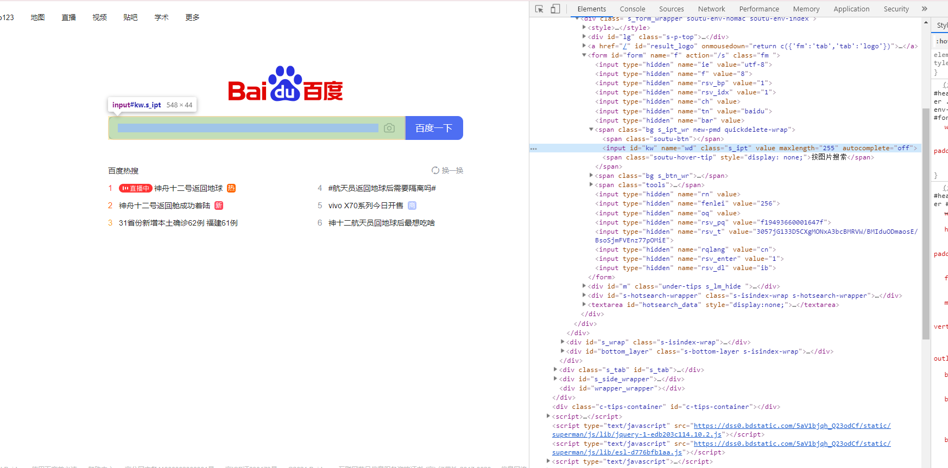
Task: Open hot search #航天员返回地球后需要隔离吗#
Action: point(382,188)
